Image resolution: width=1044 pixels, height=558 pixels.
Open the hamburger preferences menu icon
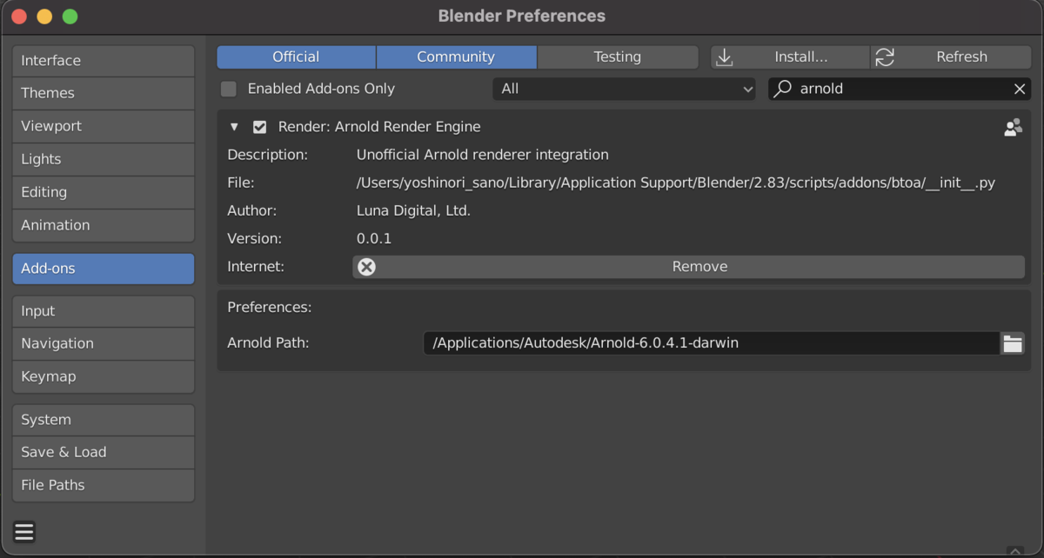(x=24, y=532)
